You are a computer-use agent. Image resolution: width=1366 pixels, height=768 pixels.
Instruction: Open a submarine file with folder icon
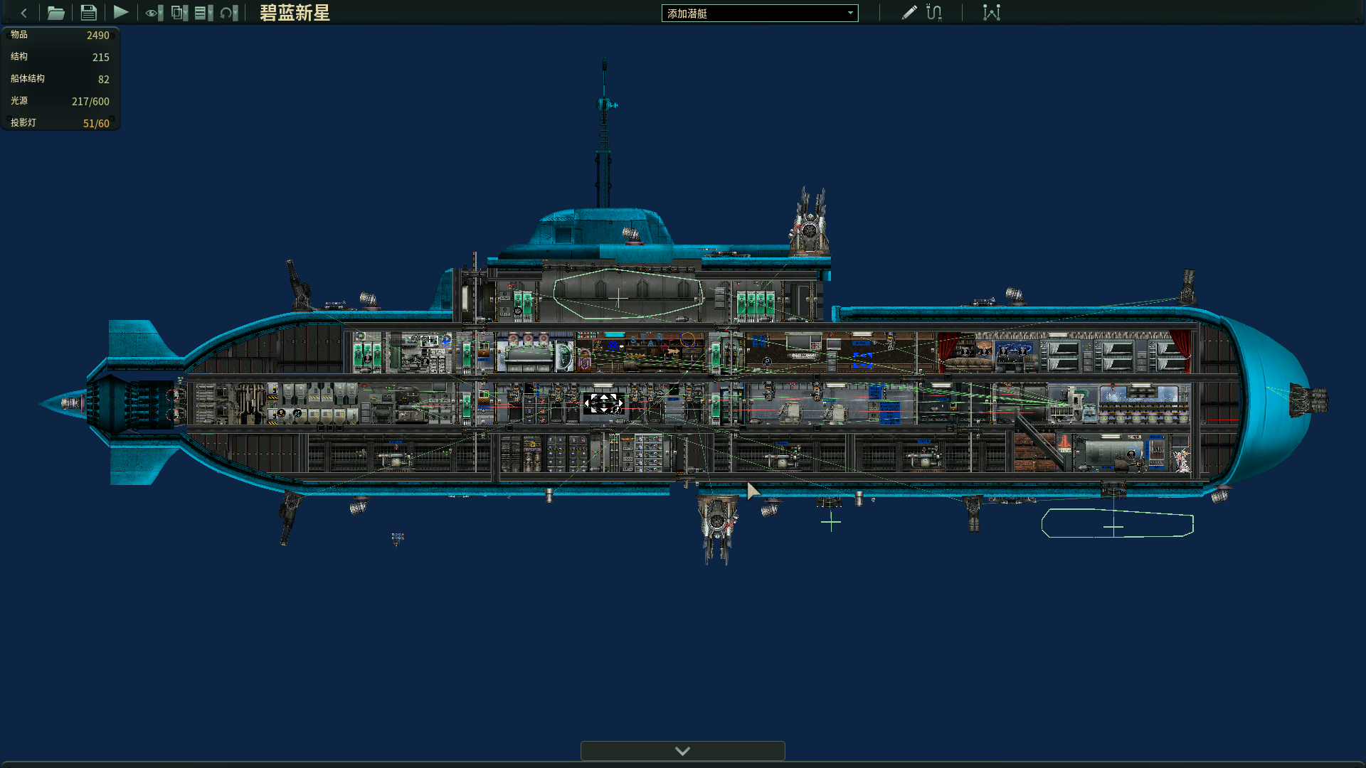click(x=55, y=13)
